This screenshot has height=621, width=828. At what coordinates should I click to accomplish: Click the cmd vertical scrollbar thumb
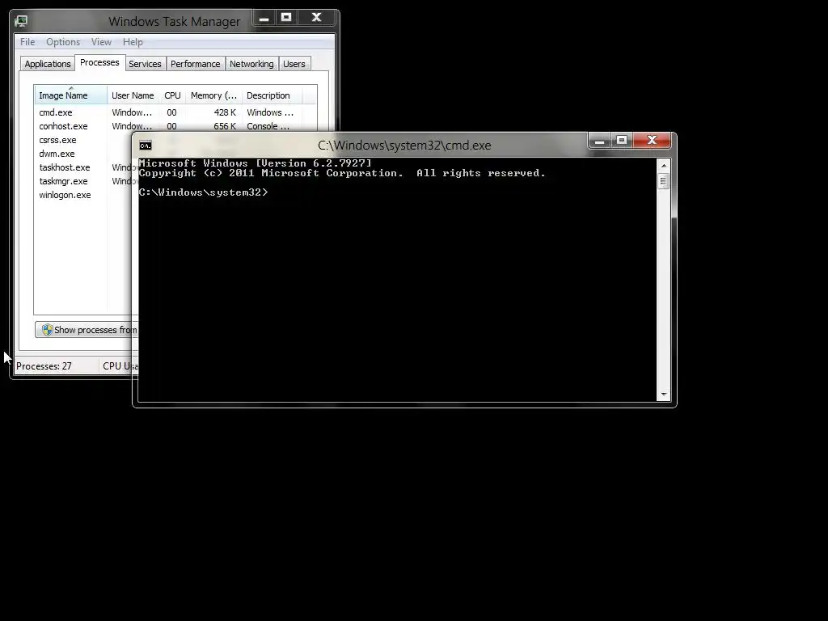point(664,181)
